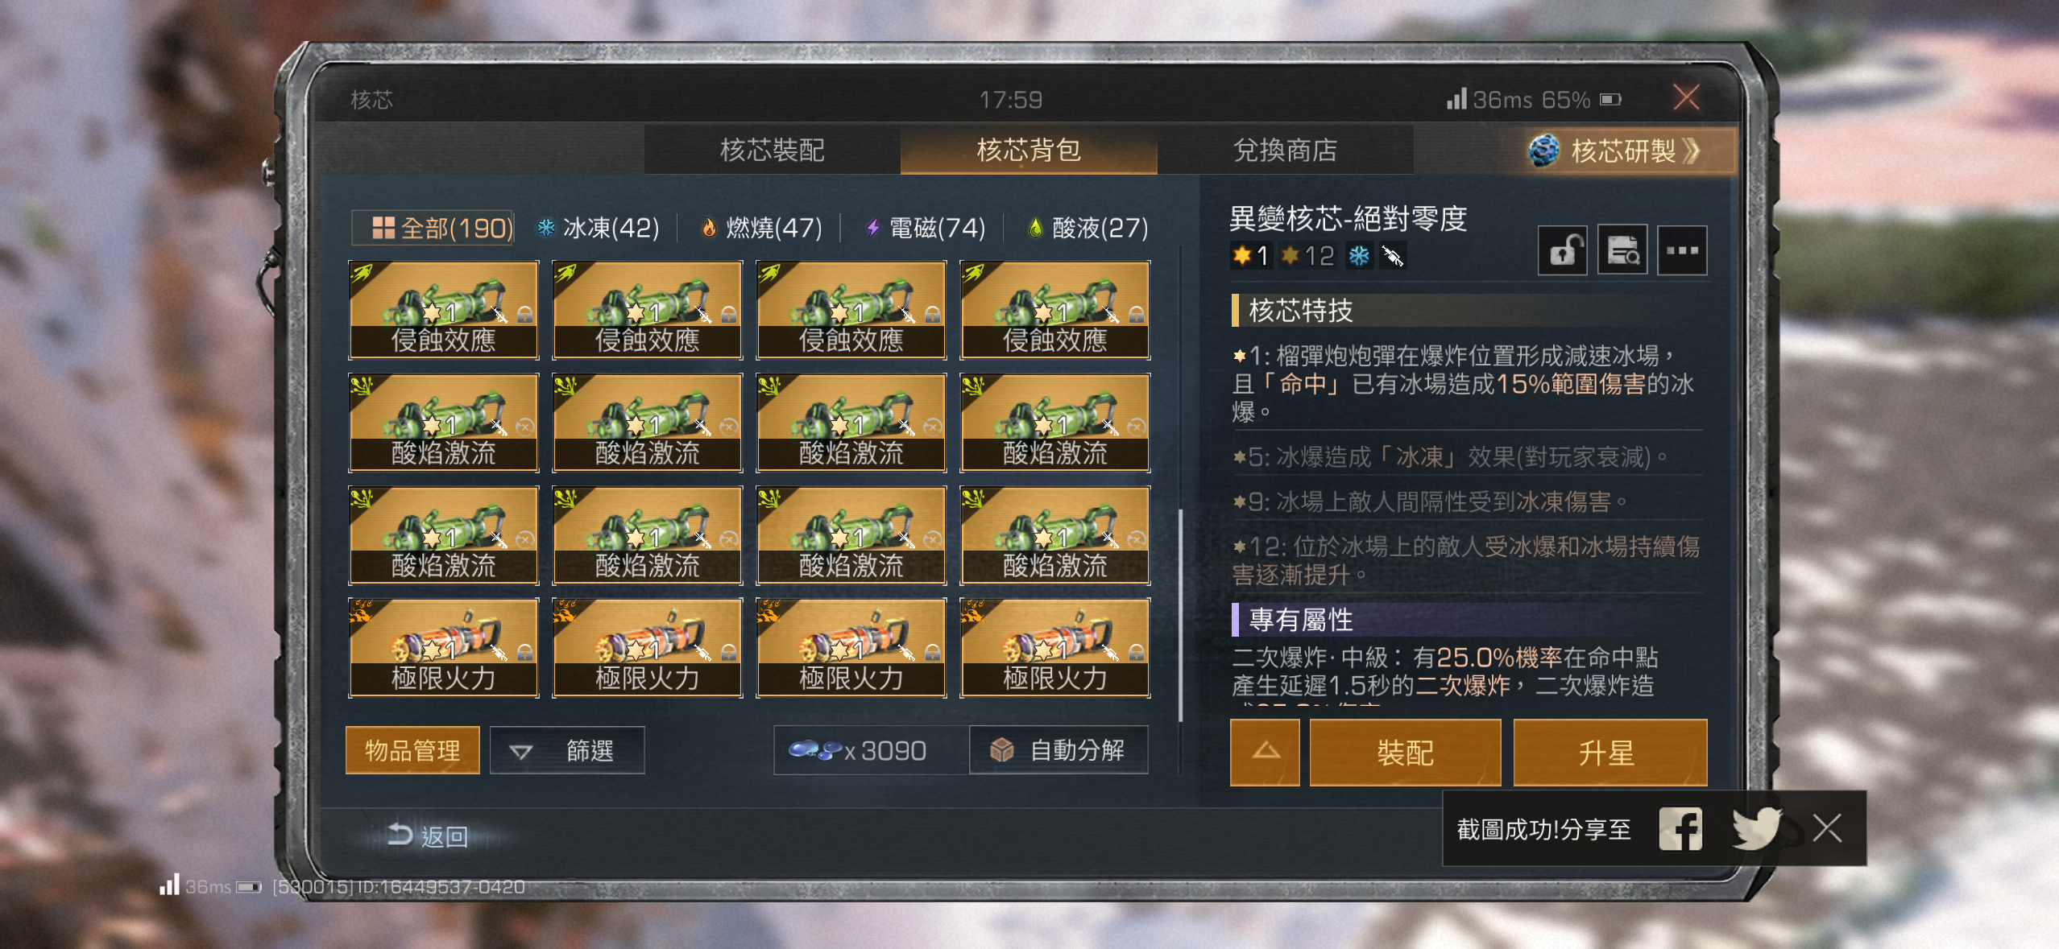2059x949 pixels.
Task: Click the 升星 star upgrade button
Action: (x=1609, y=752)
